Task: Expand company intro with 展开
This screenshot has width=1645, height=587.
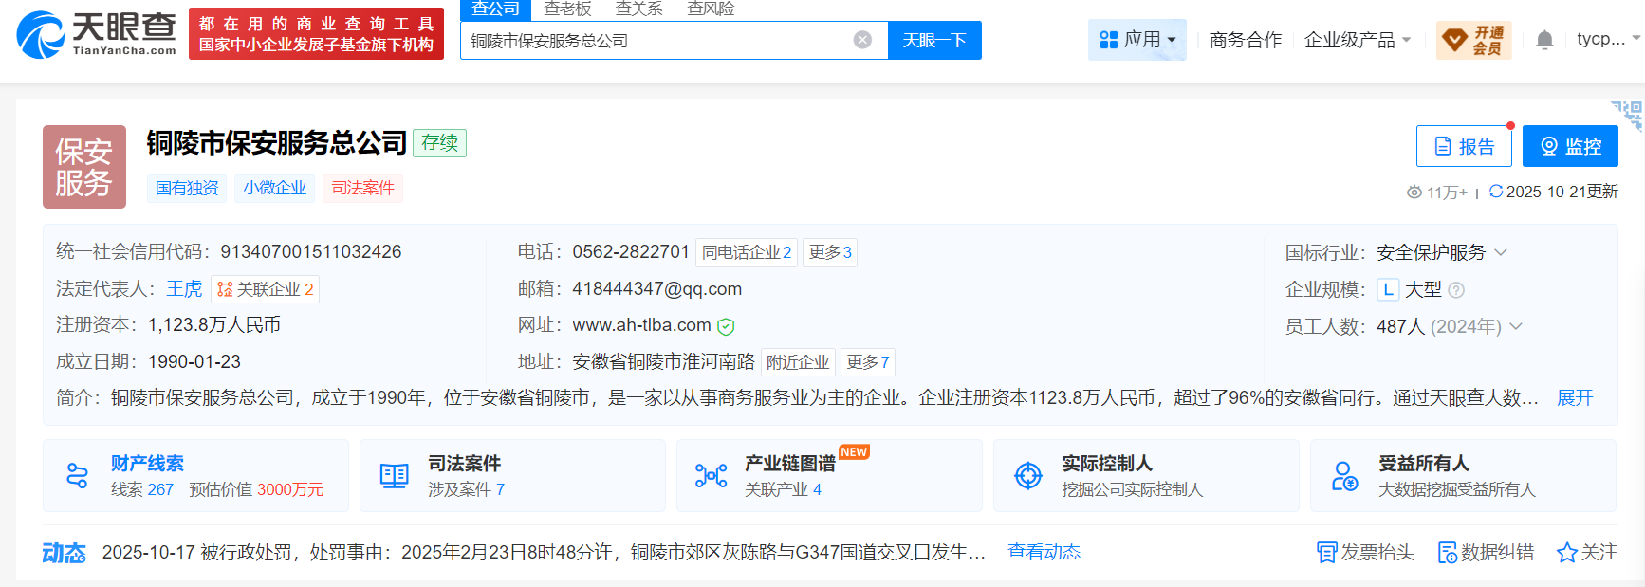Action: (1575, 398)
